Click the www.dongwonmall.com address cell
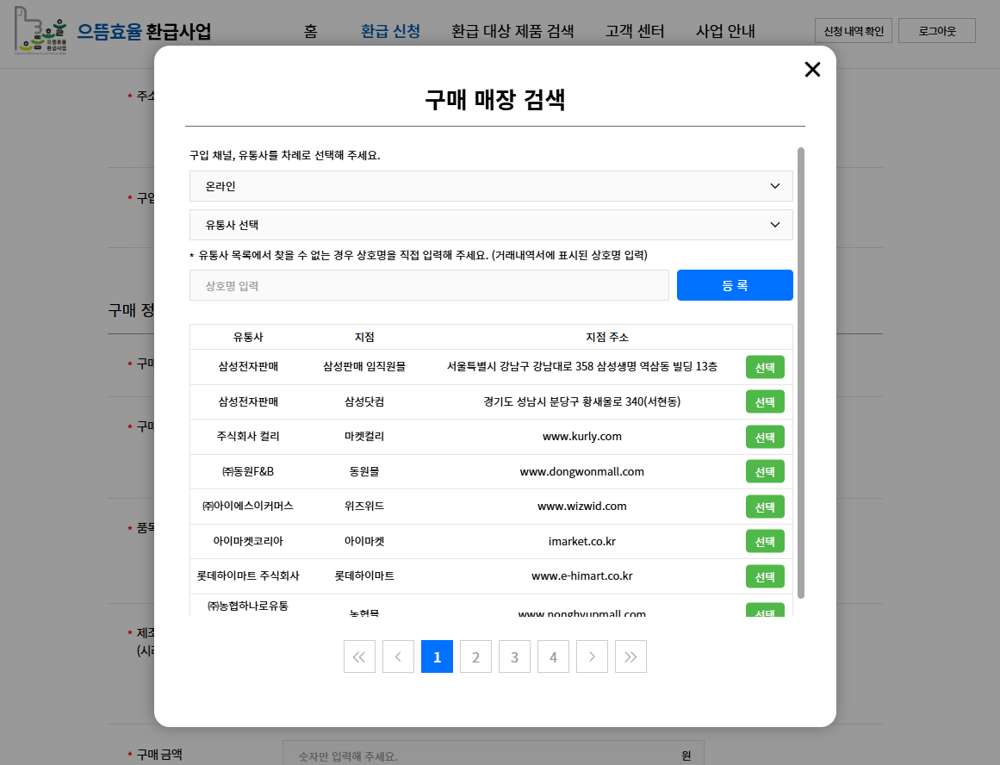Image resolution: width=1000 pixels, height=765 pixels. click(581, 471)
